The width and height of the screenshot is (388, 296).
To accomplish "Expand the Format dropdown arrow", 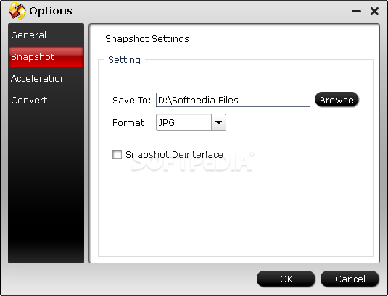I will click(218, 122).
